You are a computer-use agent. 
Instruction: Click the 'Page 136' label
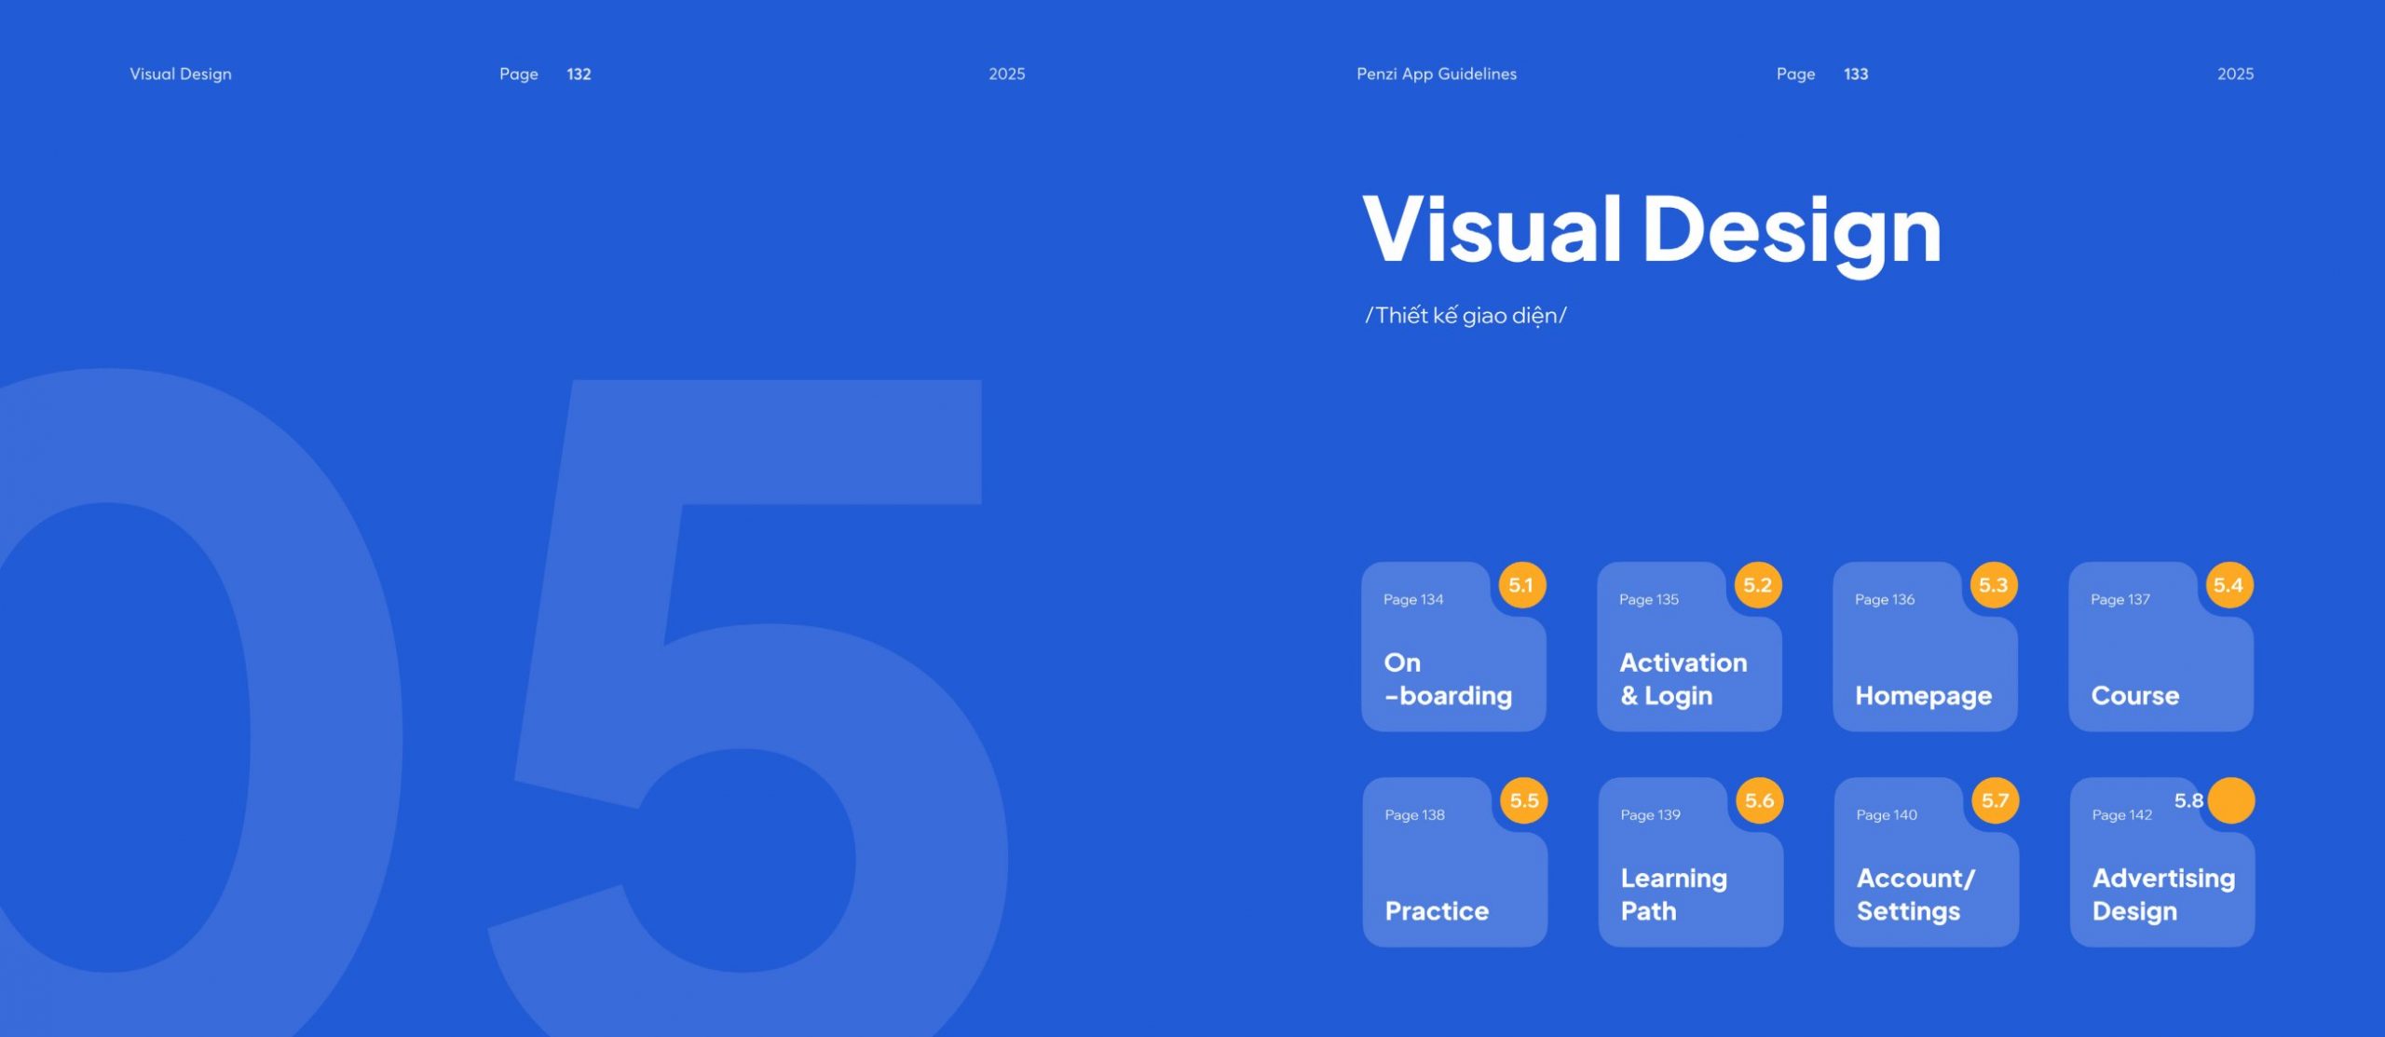(x=1885, y=599)
